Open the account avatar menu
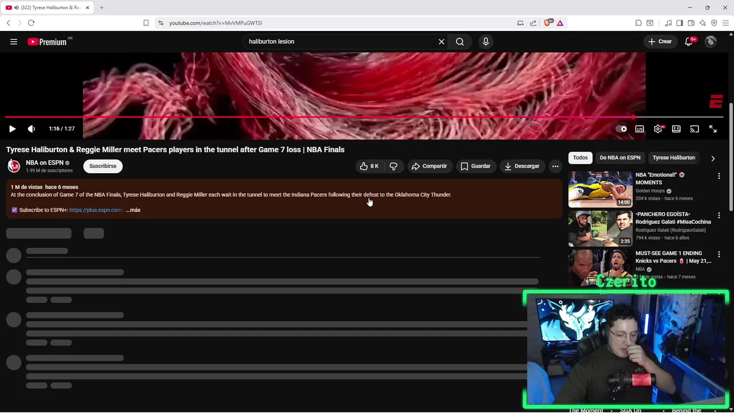The image size is (734, 413). 710,41
